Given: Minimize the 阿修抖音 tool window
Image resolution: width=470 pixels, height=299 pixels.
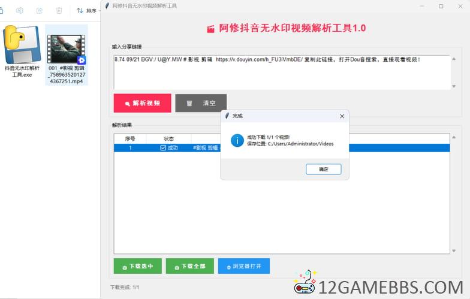Looking at the screenshot, I should coord(422,6).
